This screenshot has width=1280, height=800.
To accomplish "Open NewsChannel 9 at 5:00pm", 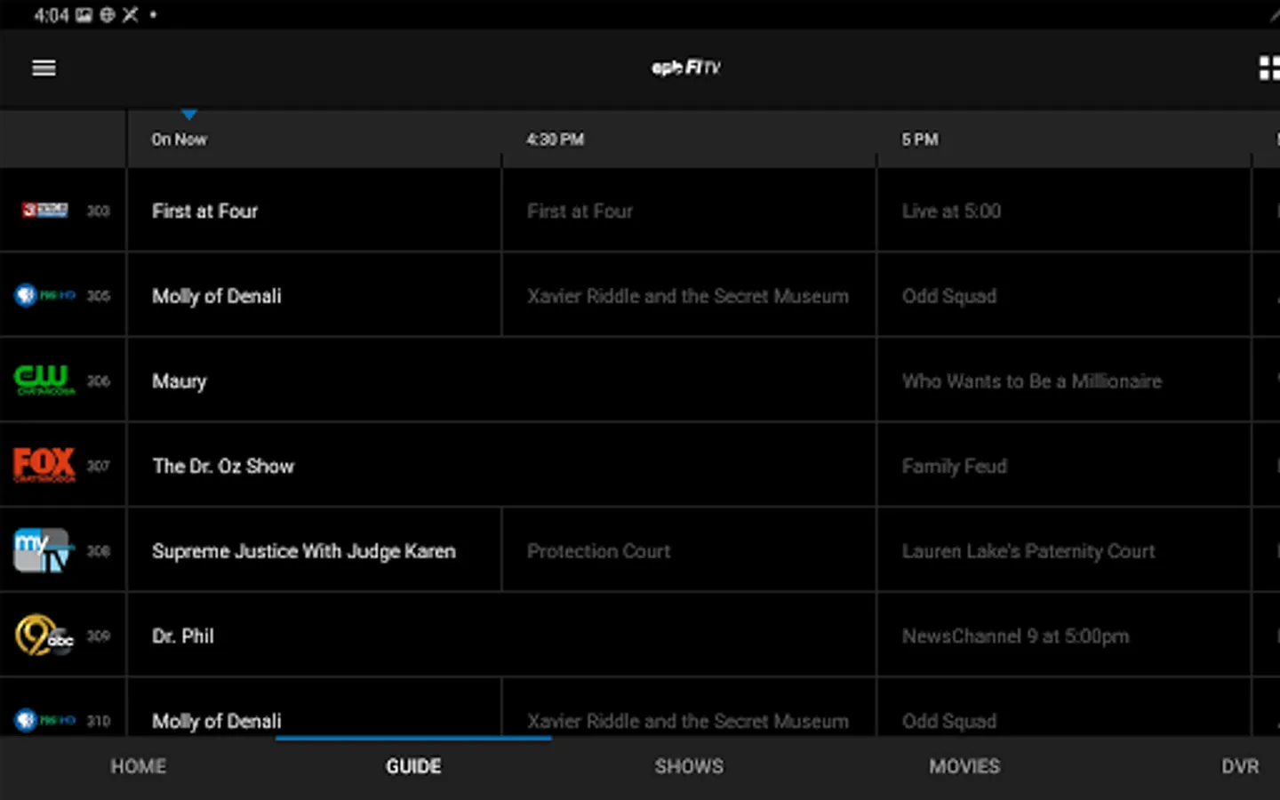I will click(x=1064, y=636).
